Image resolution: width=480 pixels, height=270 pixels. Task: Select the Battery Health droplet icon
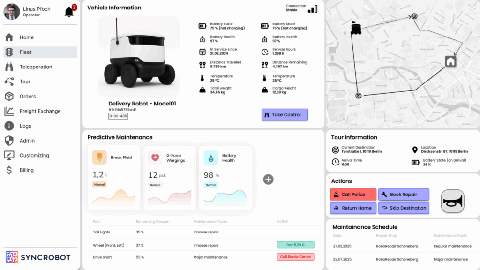coord(210,157)
